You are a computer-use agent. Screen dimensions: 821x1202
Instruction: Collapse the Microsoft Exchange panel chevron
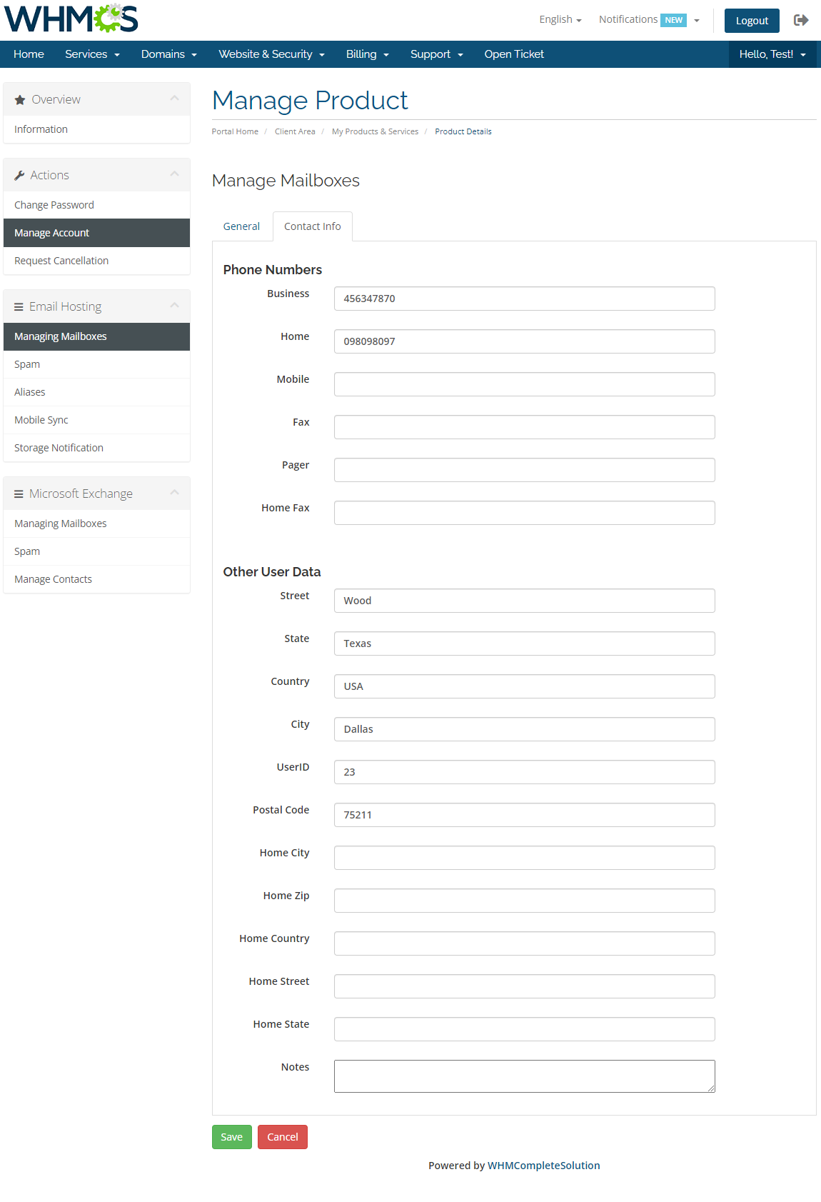point(174,493)
